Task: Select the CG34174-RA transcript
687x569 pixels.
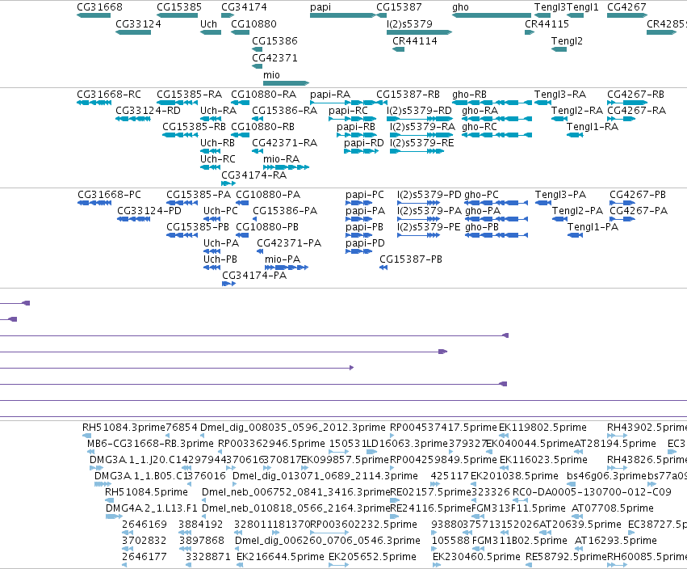Action: click(x=228, y=183)
